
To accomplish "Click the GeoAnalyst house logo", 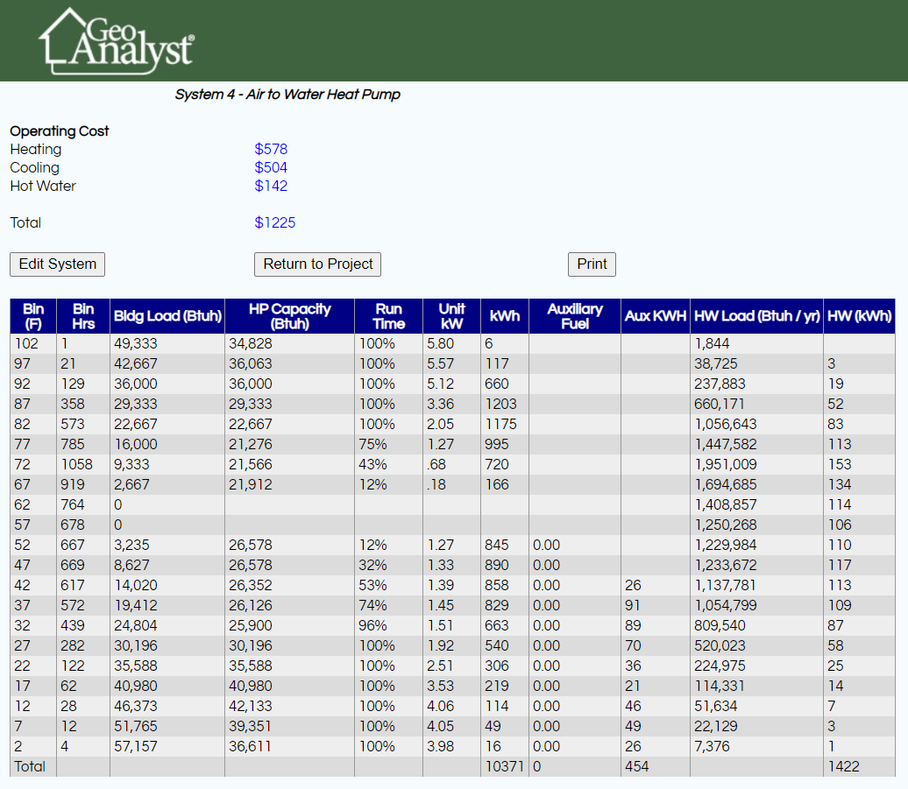I will (117, 41).
